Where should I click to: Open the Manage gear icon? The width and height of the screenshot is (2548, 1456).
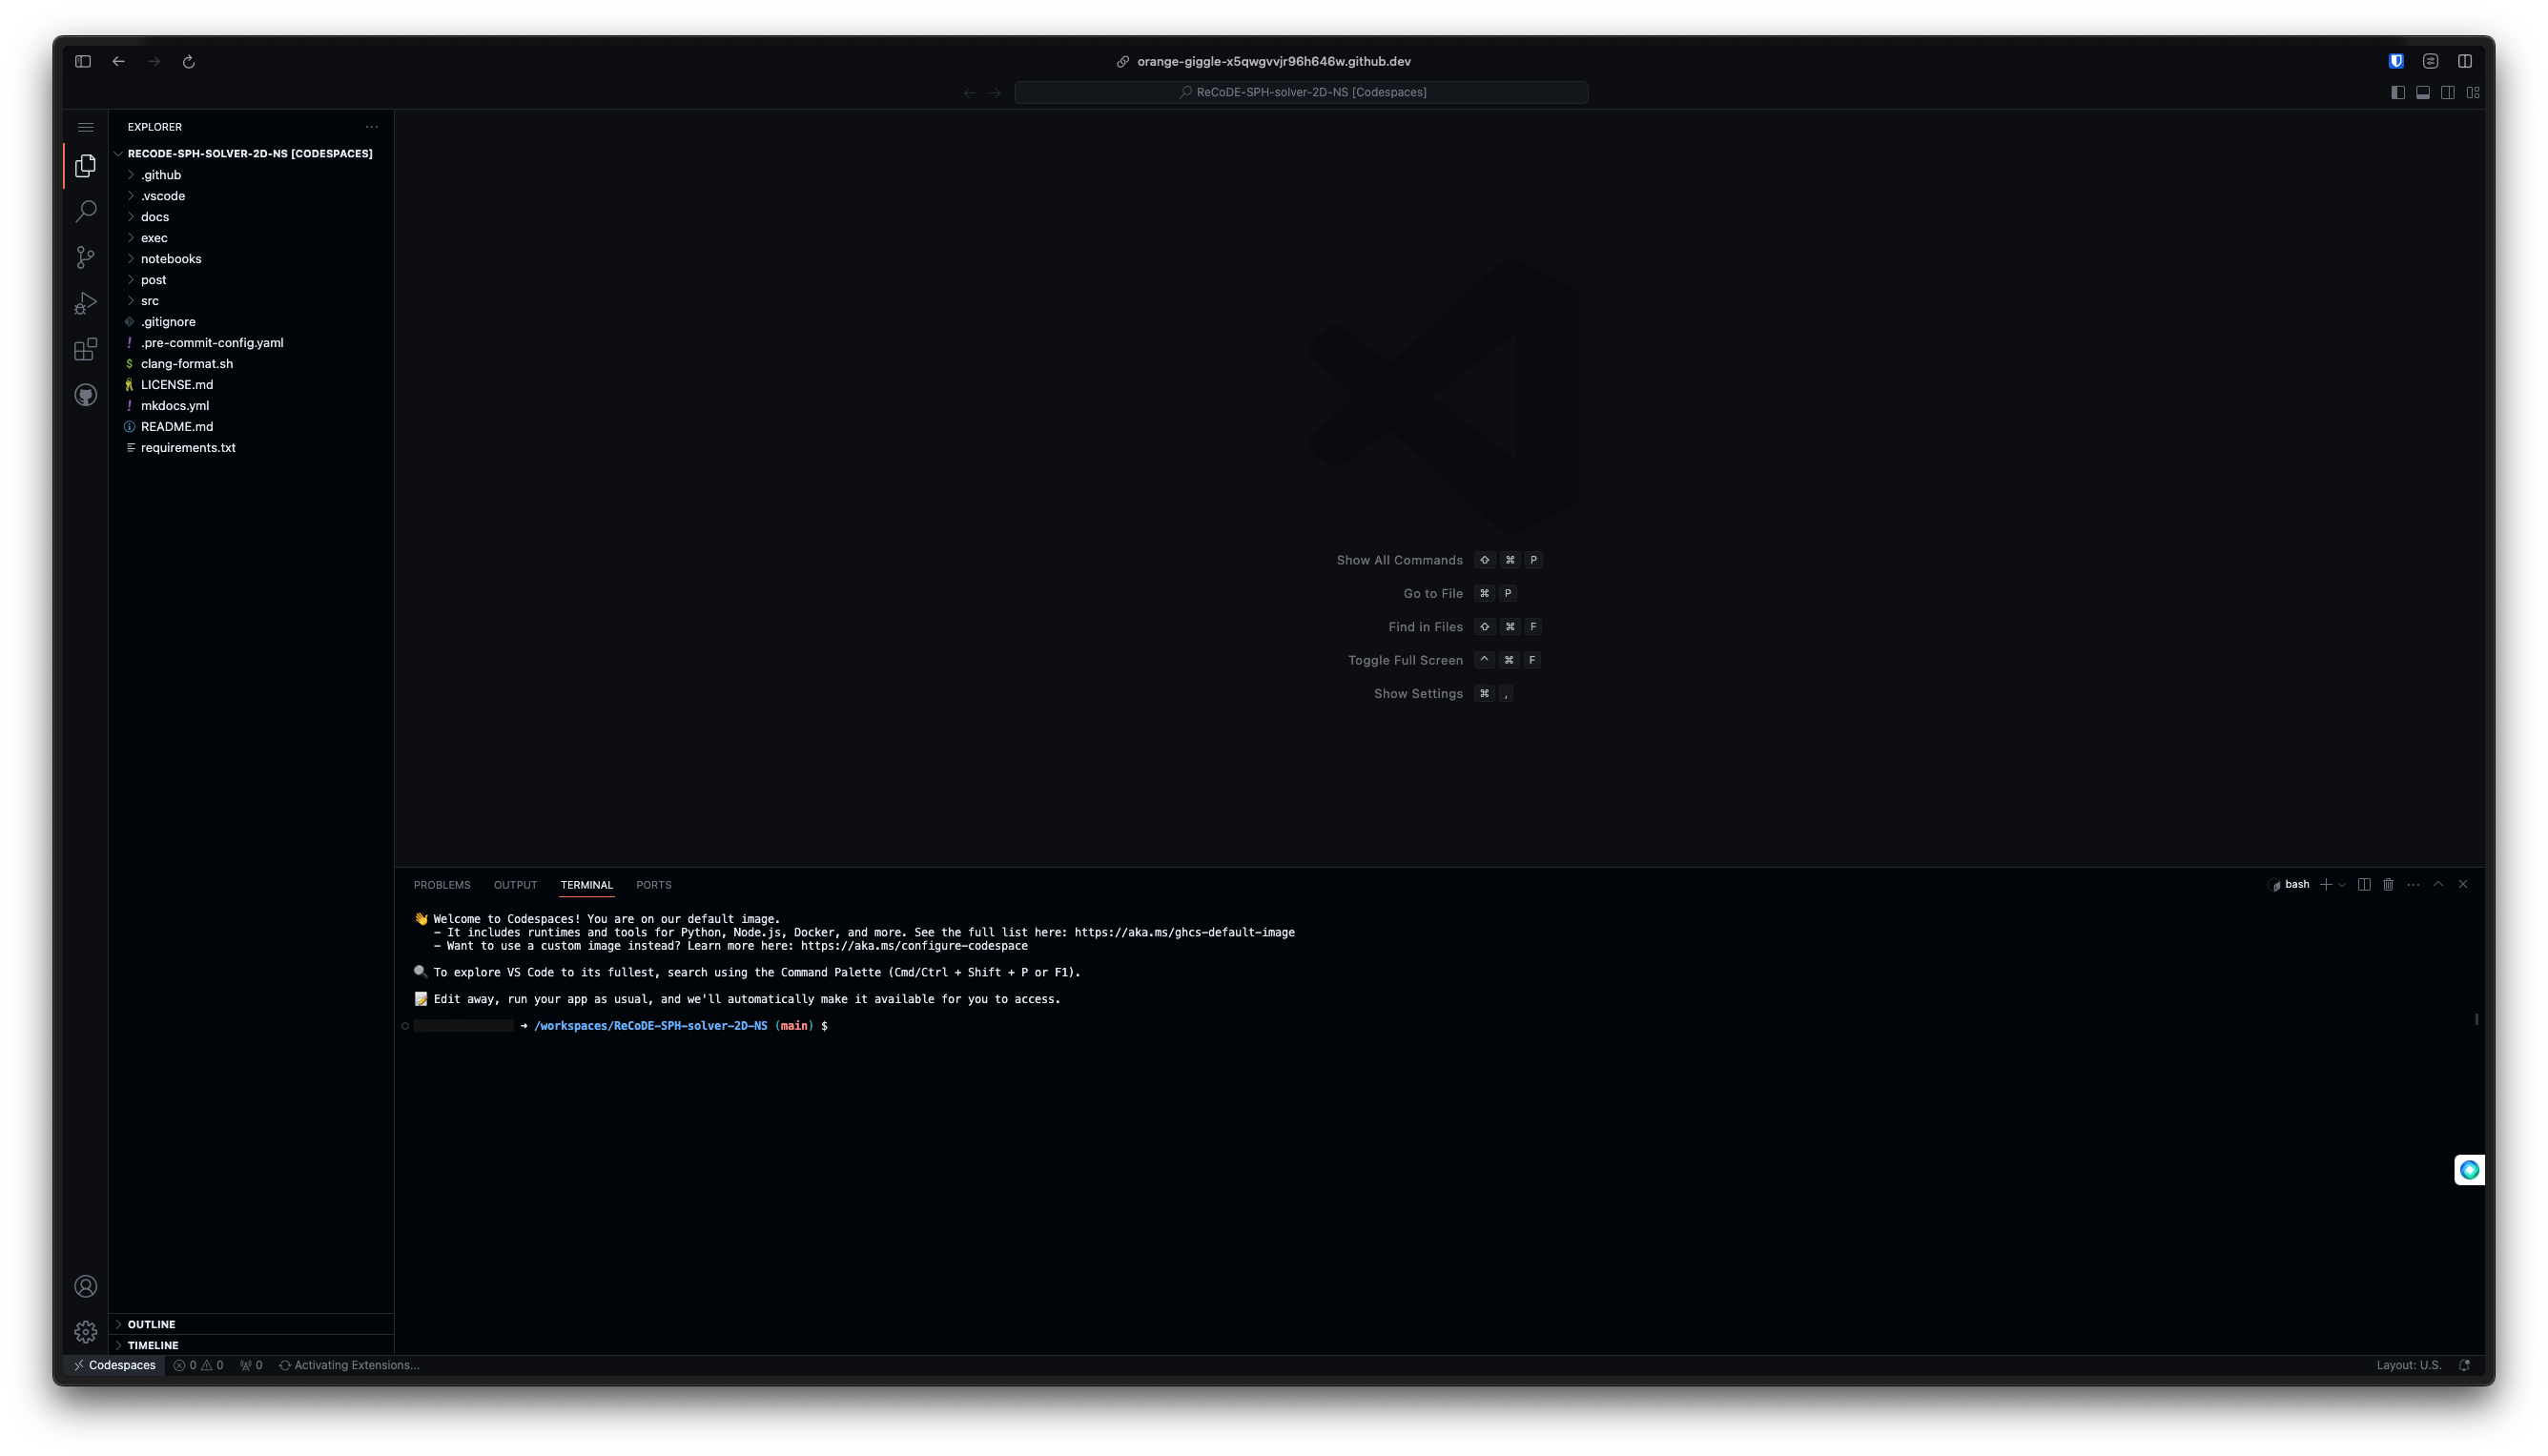coord(86,1332)
